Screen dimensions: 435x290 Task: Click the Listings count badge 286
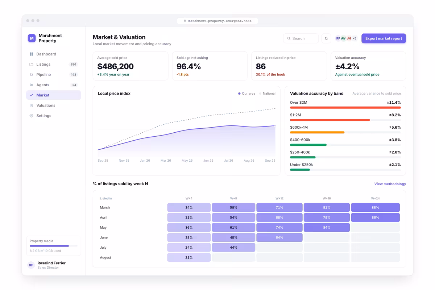click(x=73, y=65)
